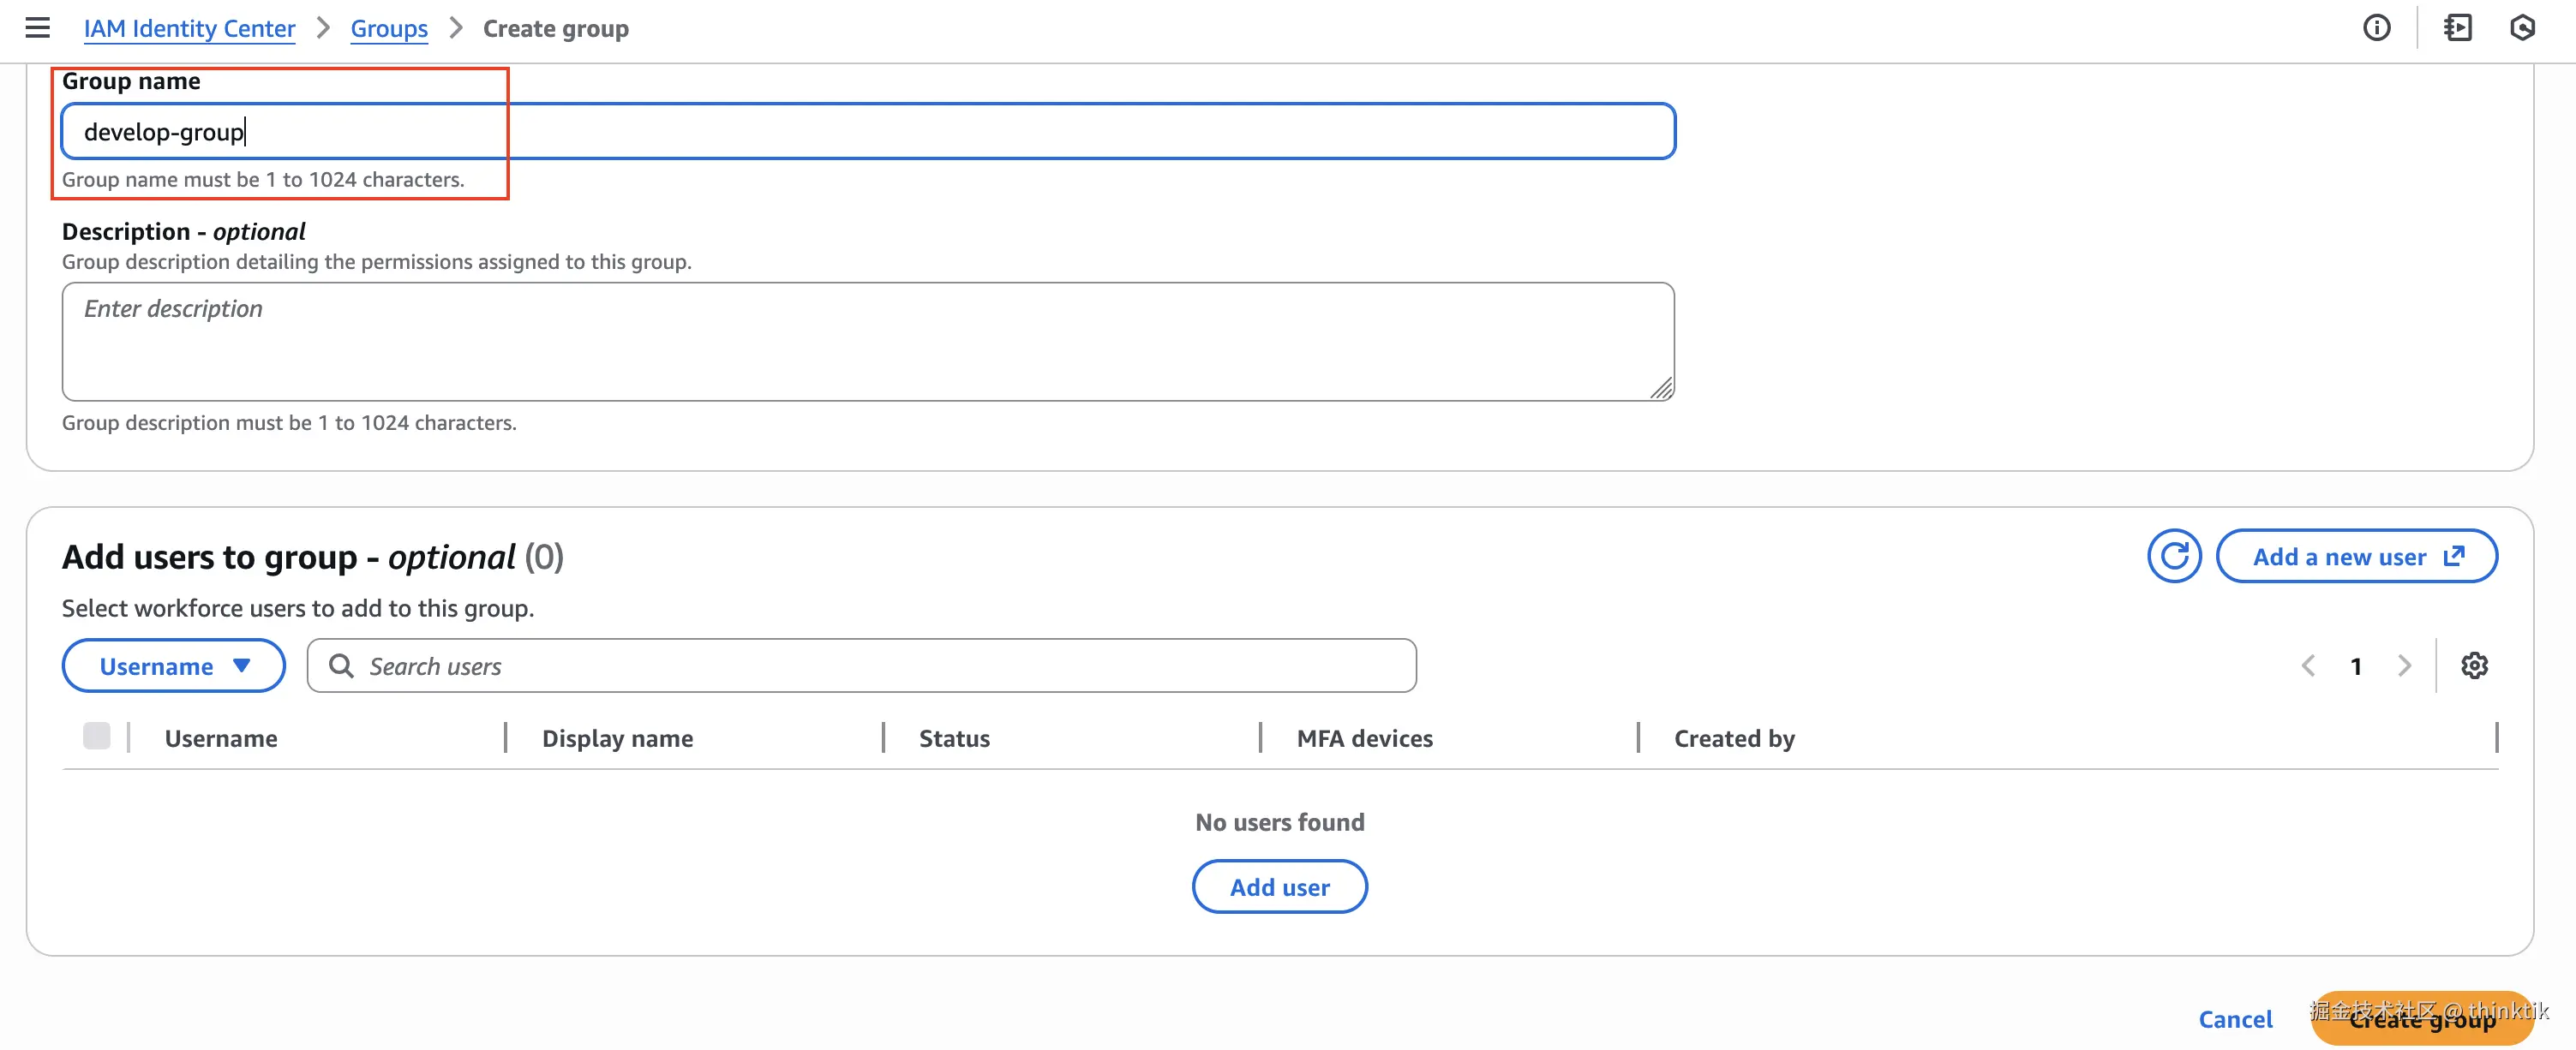
Task: Click the info panel icon
Action: (2376, 28)
